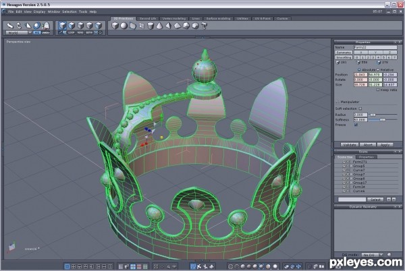Switch to single view layout icon
Screen dimensions: 405x271
67,266
